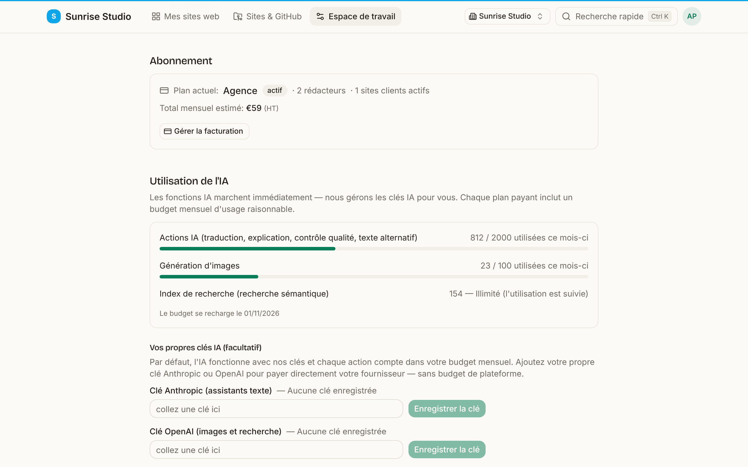Click the Génération d'images progress bar
This screenshot has width=748, height=467.
[374, 277]
